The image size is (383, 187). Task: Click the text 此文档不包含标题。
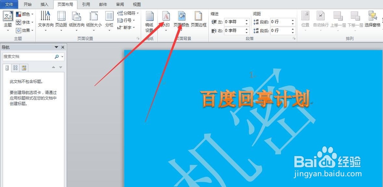(x=27, y=82)
